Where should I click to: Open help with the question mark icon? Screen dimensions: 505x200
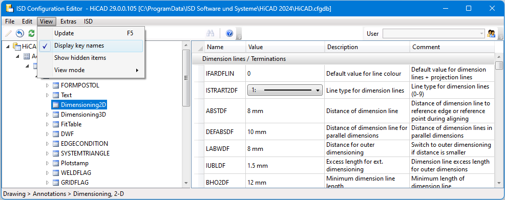[x=229, y=33]
